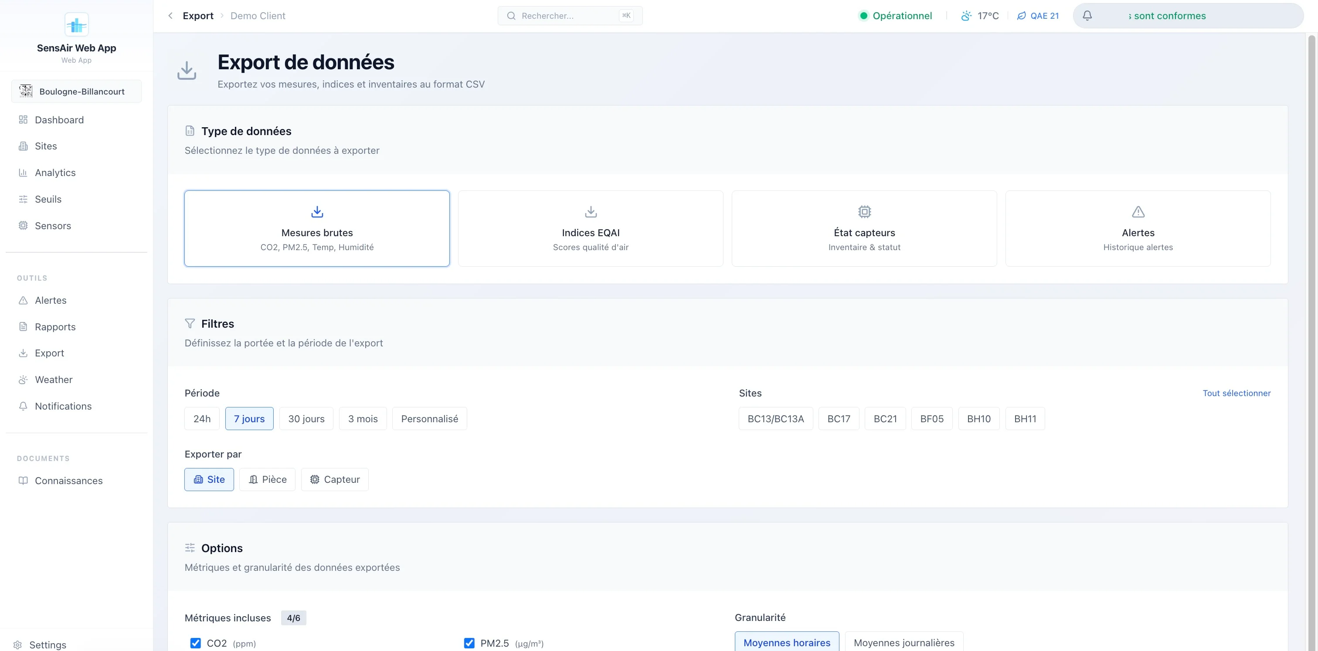This screenshot has height=651, width=1318.
Task: Click the Weather cloud icon in sidebar
Action: [x=23, y=380]
